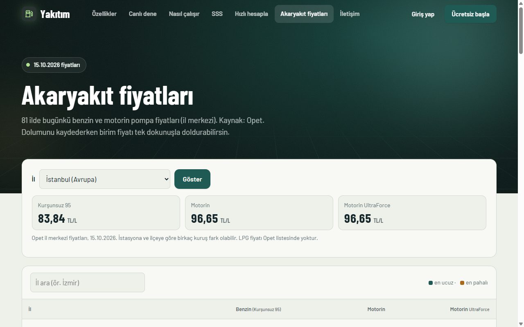Click the page vertical scrollbar thumb
Image resolution: width=524 pixels, height=327 pixels.
click(x=521, y=31)
